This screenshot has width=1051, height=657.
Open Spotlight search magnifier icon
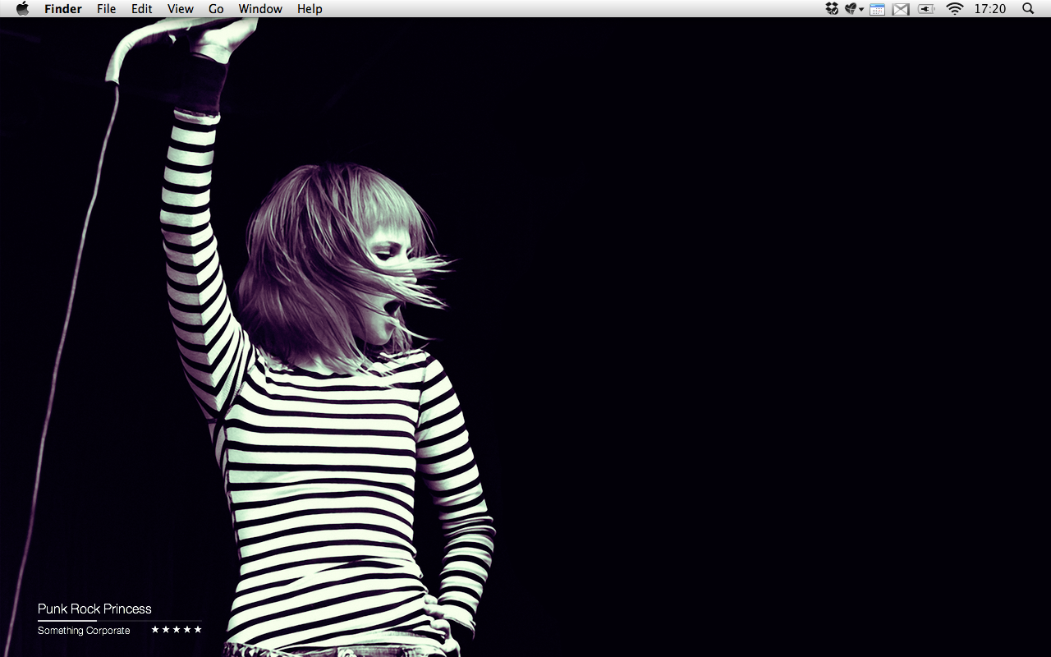coord(1028,9)
